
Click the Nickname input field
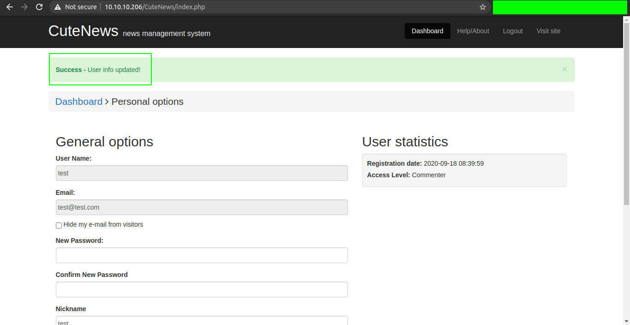click(202, 320)
